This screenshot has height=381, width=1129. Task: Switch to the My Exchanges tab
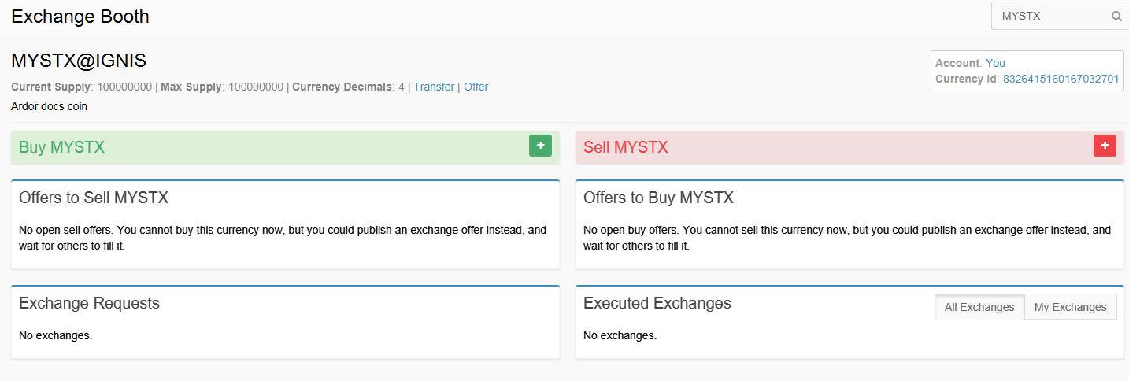(1070, 307)
